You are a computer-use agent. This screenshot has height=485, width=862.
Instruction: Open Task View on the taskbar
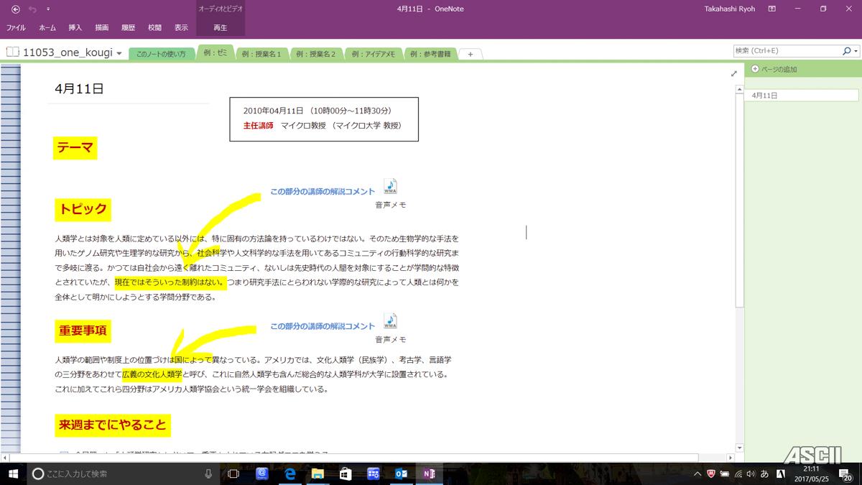[x=233, y=474]
